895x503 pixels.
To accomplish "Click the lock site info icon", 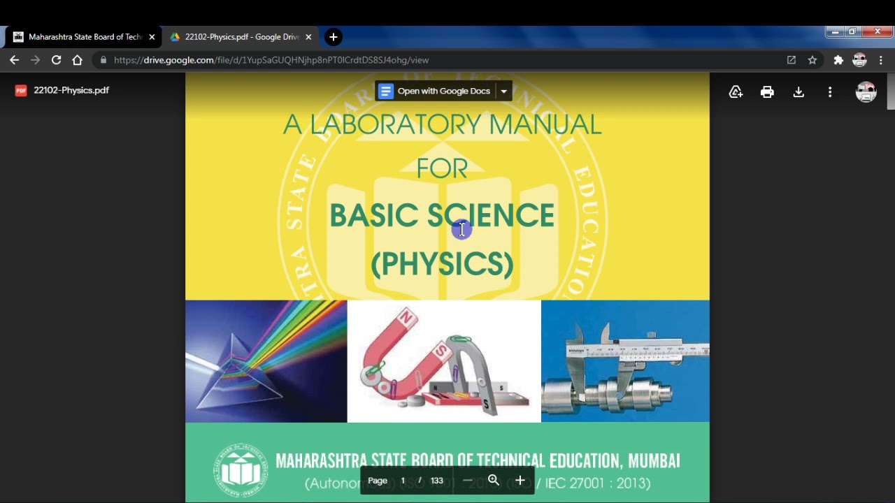I will coord(103,60).
